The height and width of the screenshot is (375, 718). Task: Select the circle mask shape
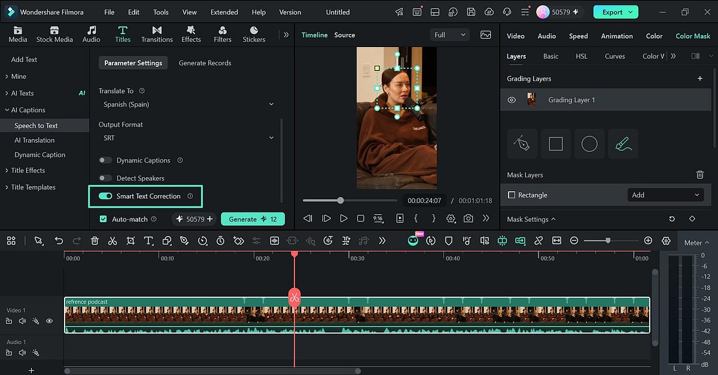(589, 144)
